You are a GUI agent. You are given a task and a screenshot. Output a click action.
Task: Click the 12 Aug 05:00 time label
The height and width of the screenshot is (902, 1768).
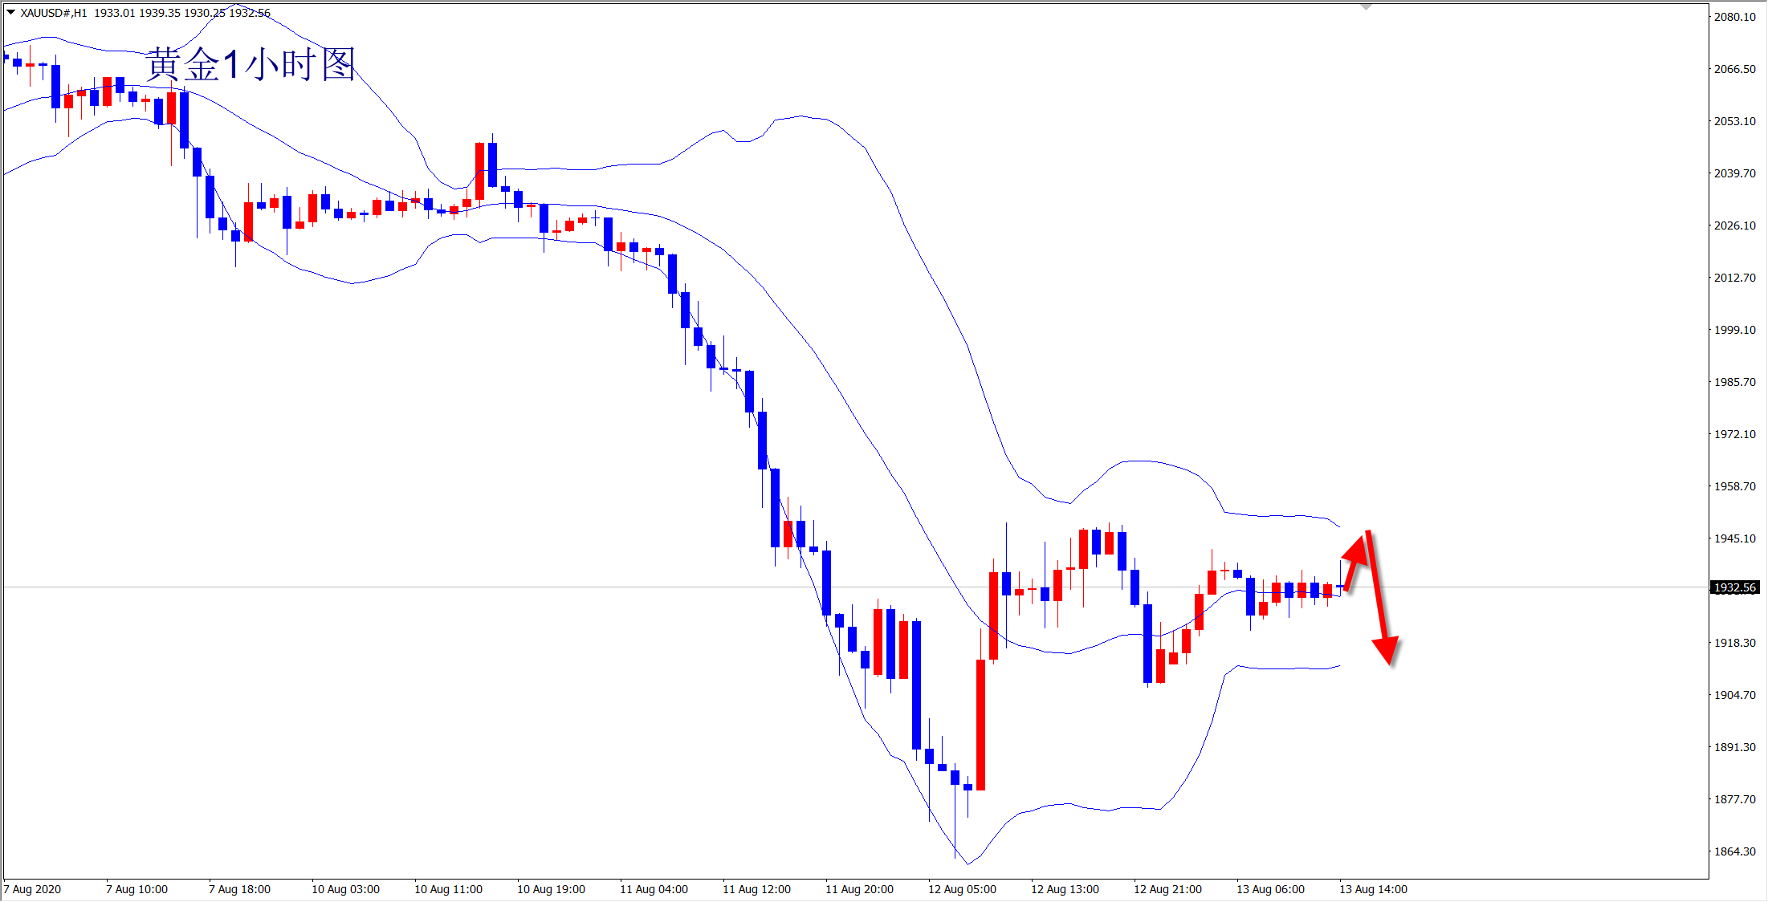(962, 889)
